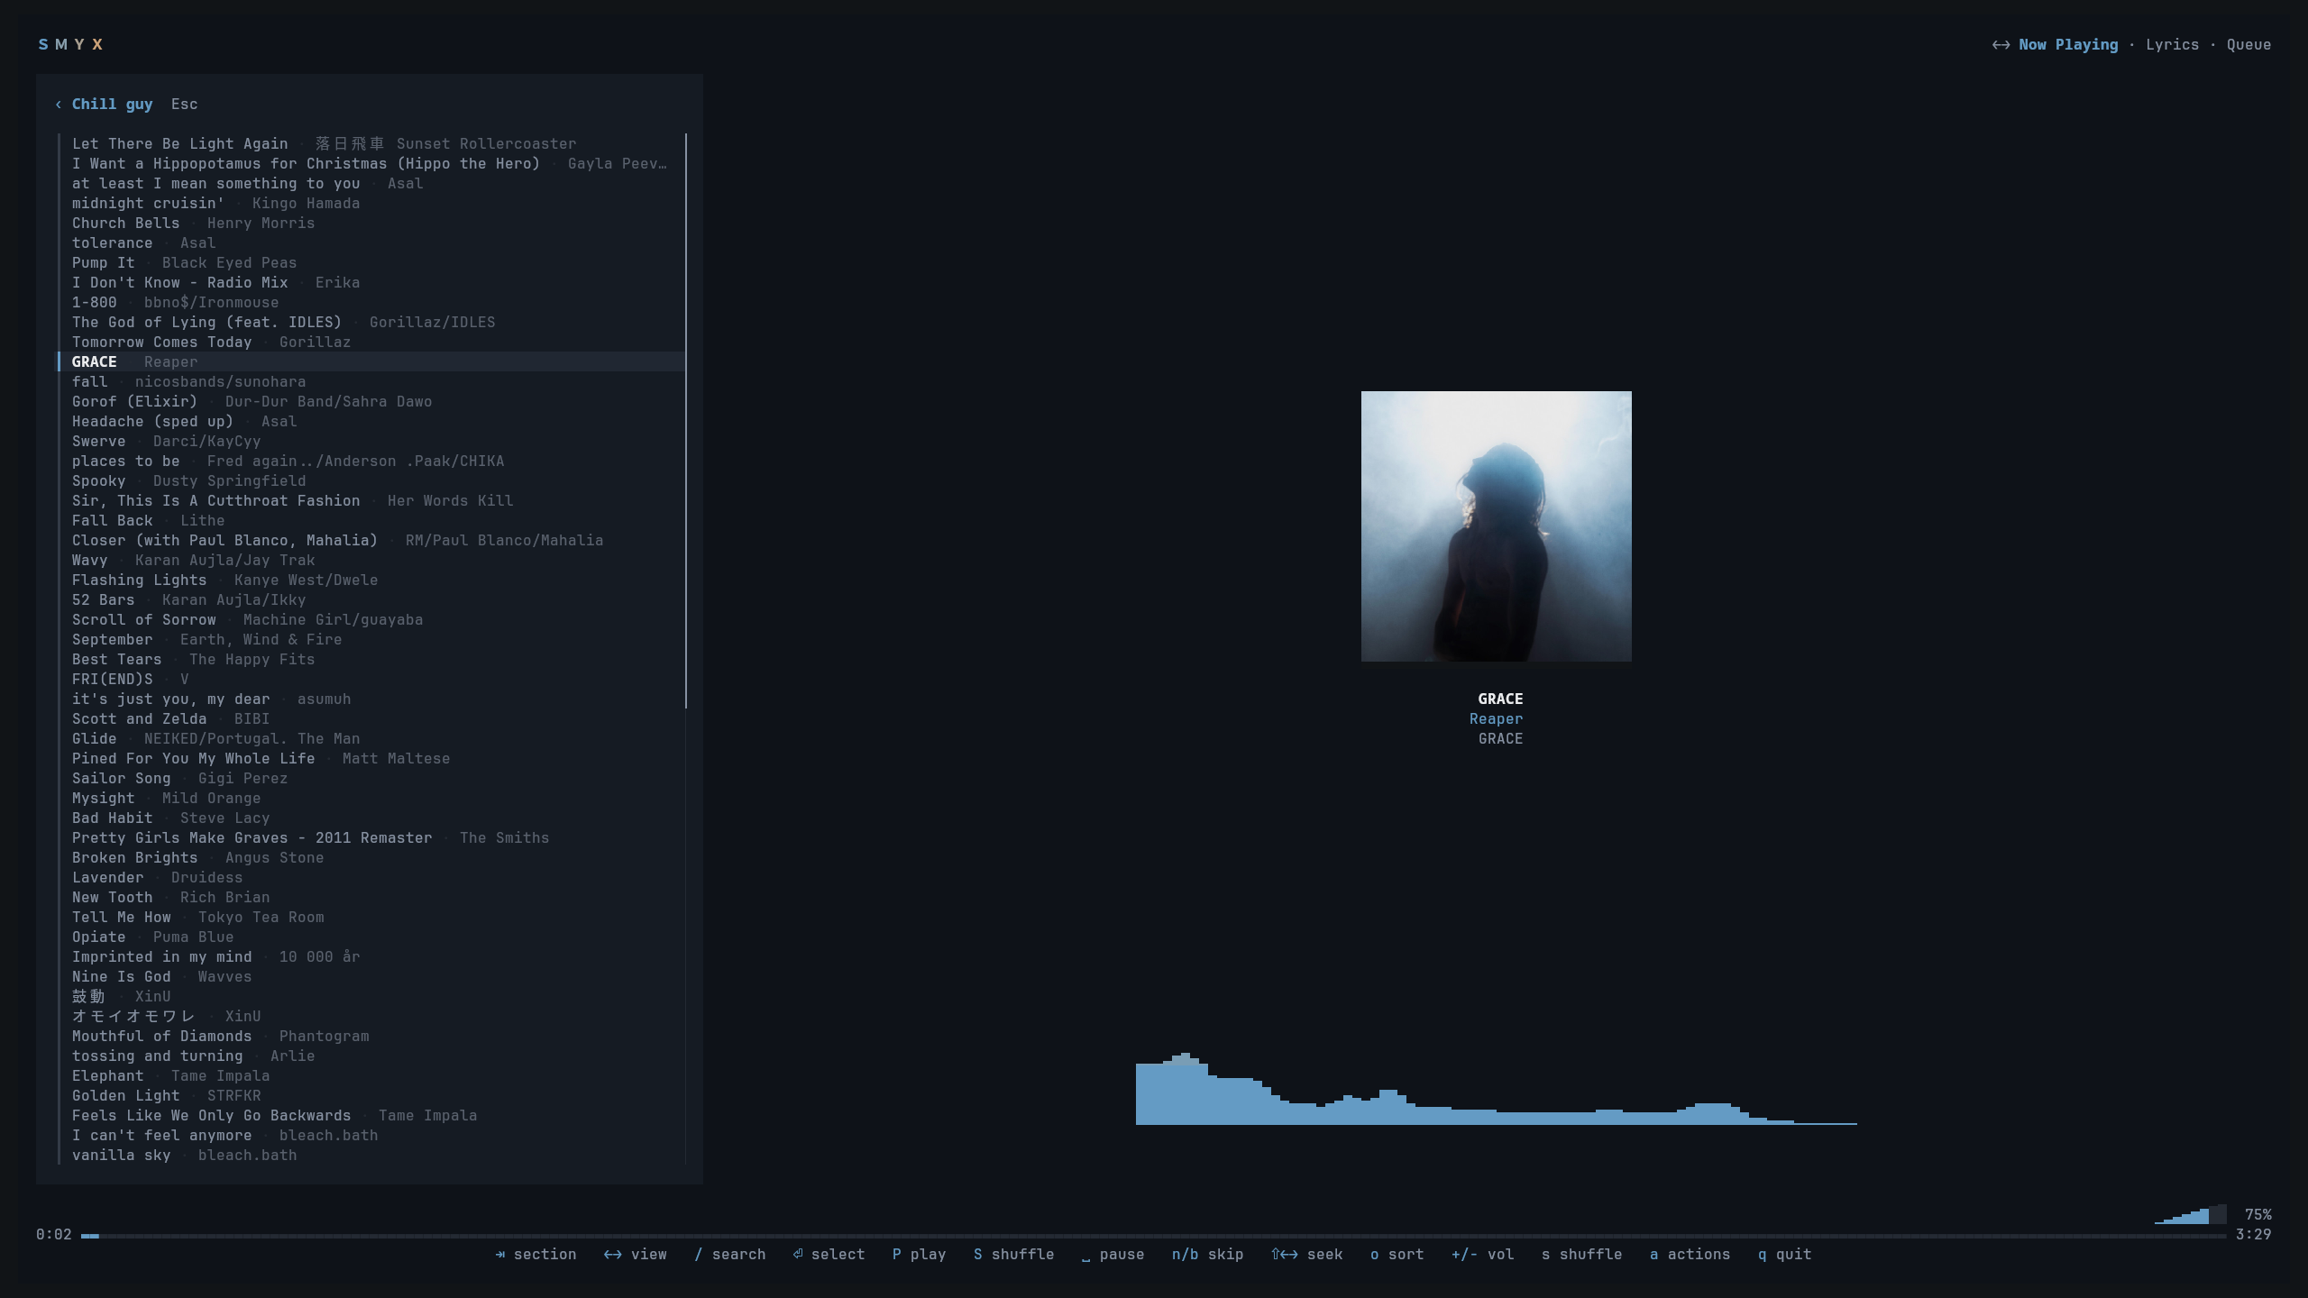Select track "Feels Like We Only Go Backwards"
Image resolution: width=2308 pixels, height=1298 pixels.
371,1116
